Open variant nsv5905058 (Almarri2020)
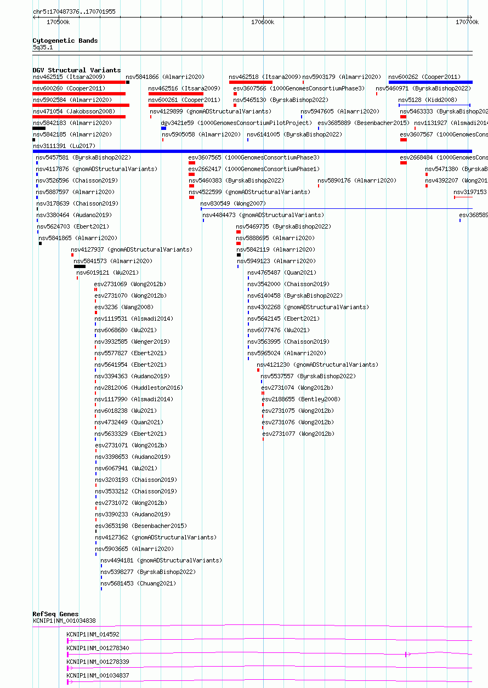 (201, 134)
